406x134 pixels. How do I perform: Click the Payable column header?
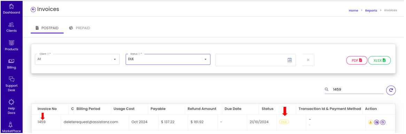pos(158,109)
